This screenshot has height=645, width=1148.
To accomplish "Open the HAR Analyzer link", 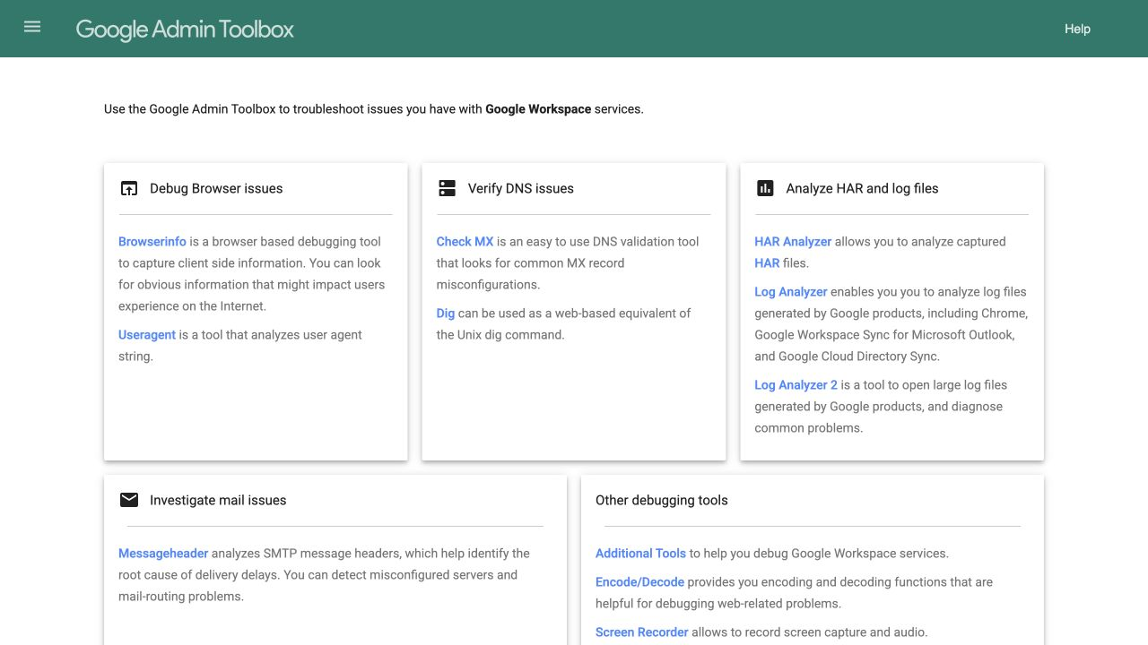I will pos(793,242).
